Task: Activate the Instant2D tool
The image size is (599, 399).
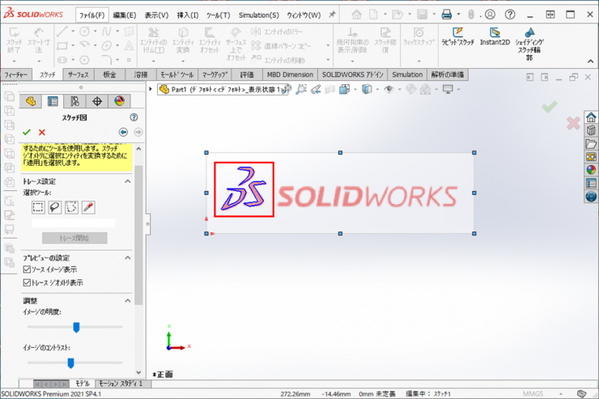Action: coord(495,36)
